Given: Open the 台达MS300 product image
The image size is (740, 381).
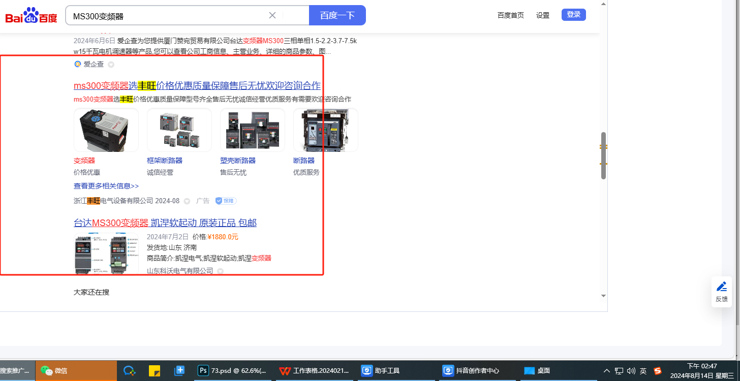Looking at the screenshot, I should pyautogui.click(x=106, y=253).
